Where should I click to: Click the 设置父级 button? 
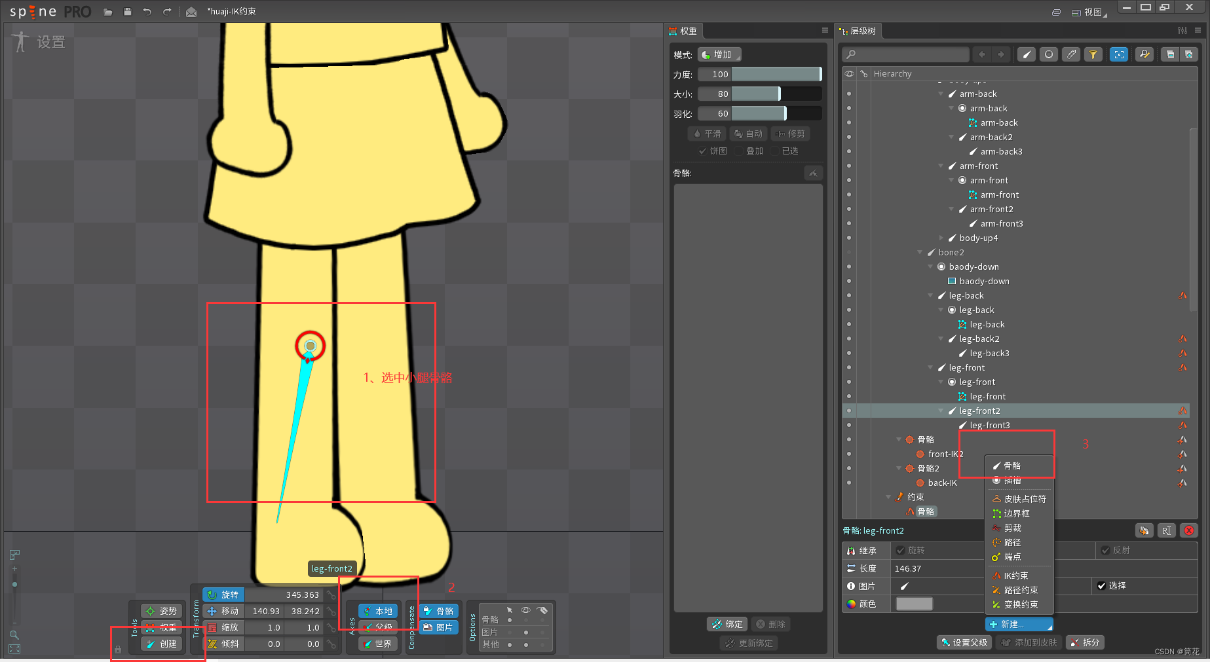[x=964, y=642]
